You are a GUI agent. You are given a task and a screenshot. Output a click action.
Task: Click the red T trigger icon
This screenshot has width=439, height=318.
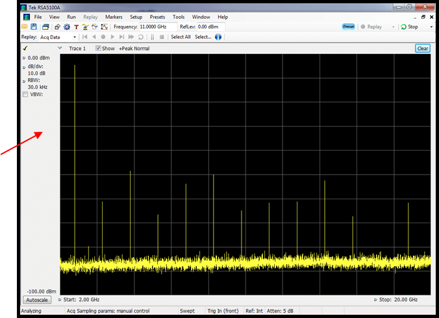click(x=76, y=27)
